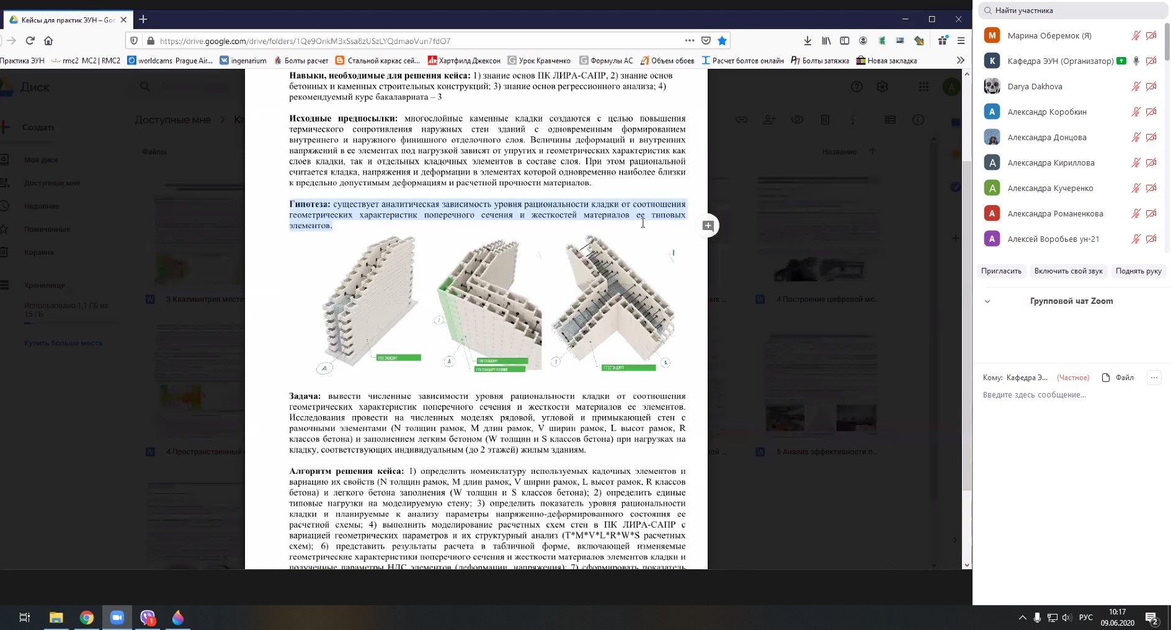Open Task View on taskbar
Viewport: 1171px width, 630px height.
(25, 618)
